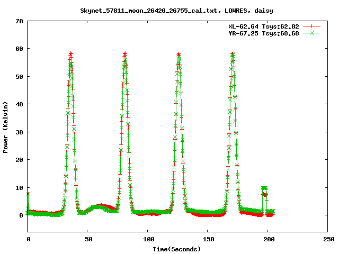Select the YR-67.25 Tsys:68.68 legend entry
The width and height of the screenshot is (339, 254).
click(264, 33)
